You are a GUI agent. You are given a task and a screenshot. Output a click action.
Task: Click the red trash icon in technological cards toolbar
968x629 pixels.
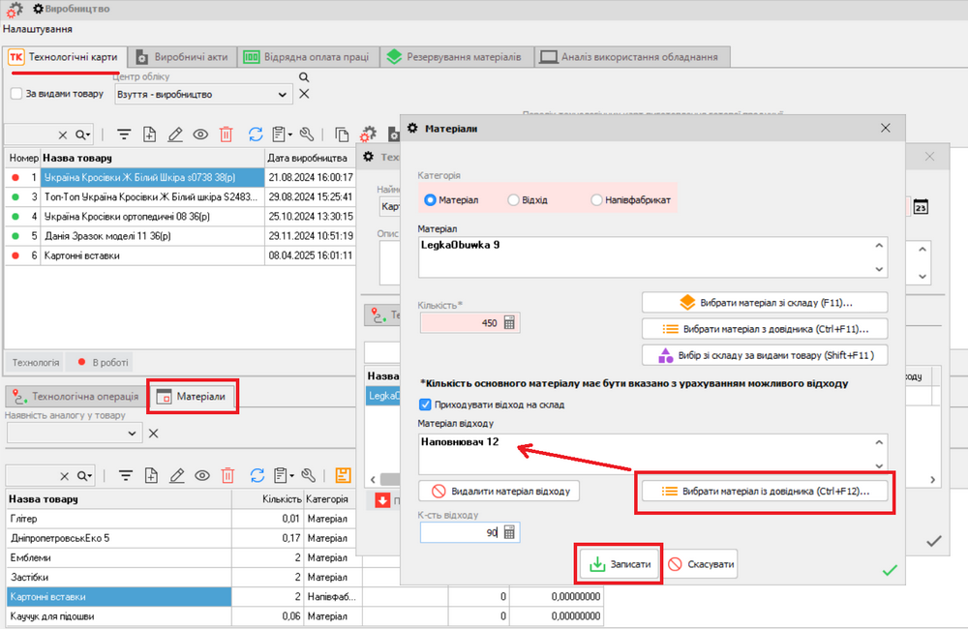coord(226,135)
